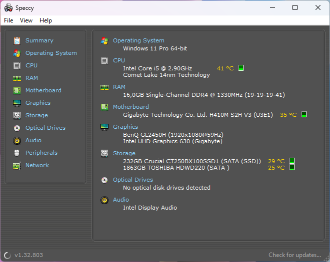
Task: Open the Optical Drives heading in main panel
Action: click(133, 180)
